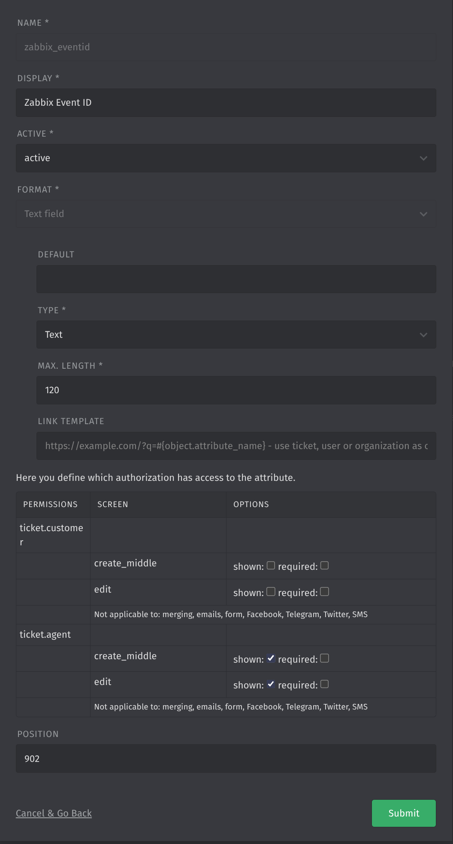Check required for customer create_middle
The height and width of the screenshot is (844, 453).
[x=325, y=566]
